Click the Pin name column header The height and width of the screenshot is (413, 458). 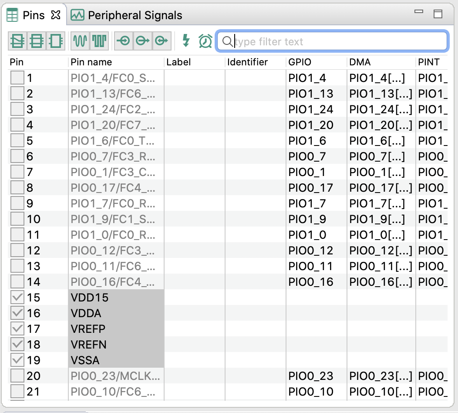(91, 62)
